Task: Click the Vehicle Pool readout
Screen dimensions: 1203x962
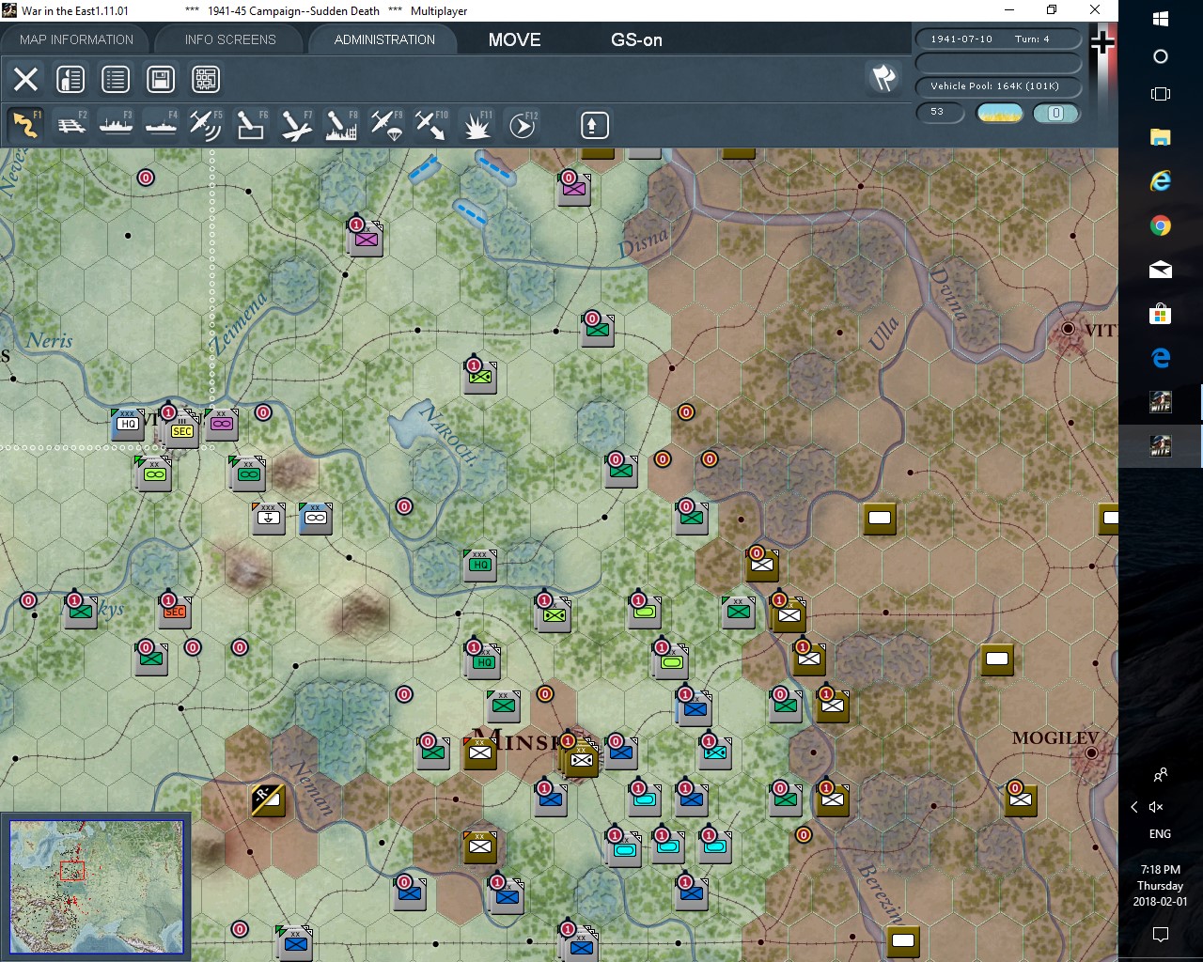Action: 998,85
